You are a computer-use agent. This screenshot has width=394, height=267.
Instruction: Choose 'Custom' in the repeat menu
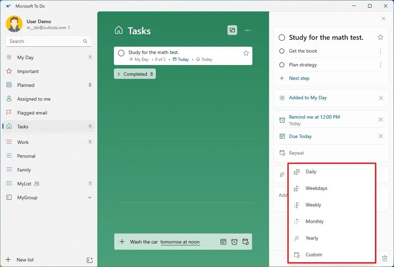tap(314, 255)
